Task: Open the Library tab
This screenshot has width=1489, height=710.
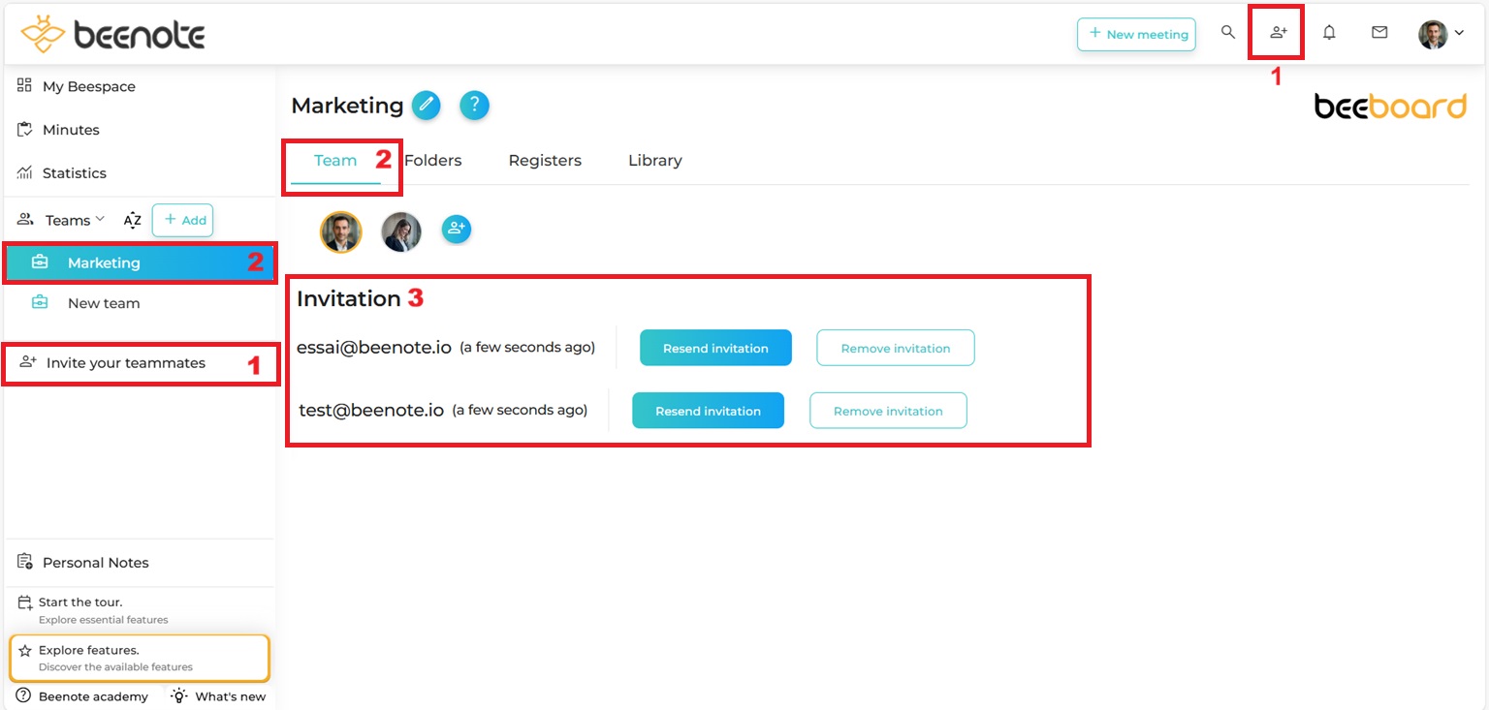Action: click(655, 161)
